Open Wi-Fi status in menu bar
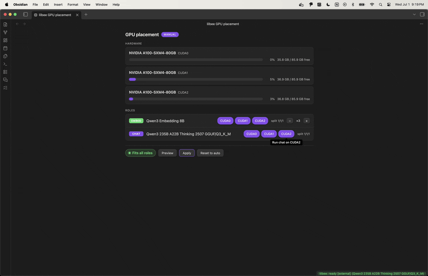 coord(372,4)
